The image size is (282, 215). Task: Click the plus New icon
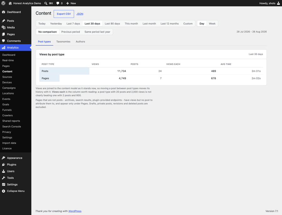pyautogui.click(x=68, y=3)
